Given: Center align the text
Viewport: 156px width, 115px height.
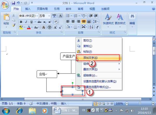Looking at the screenshot, I should (73, 21).
